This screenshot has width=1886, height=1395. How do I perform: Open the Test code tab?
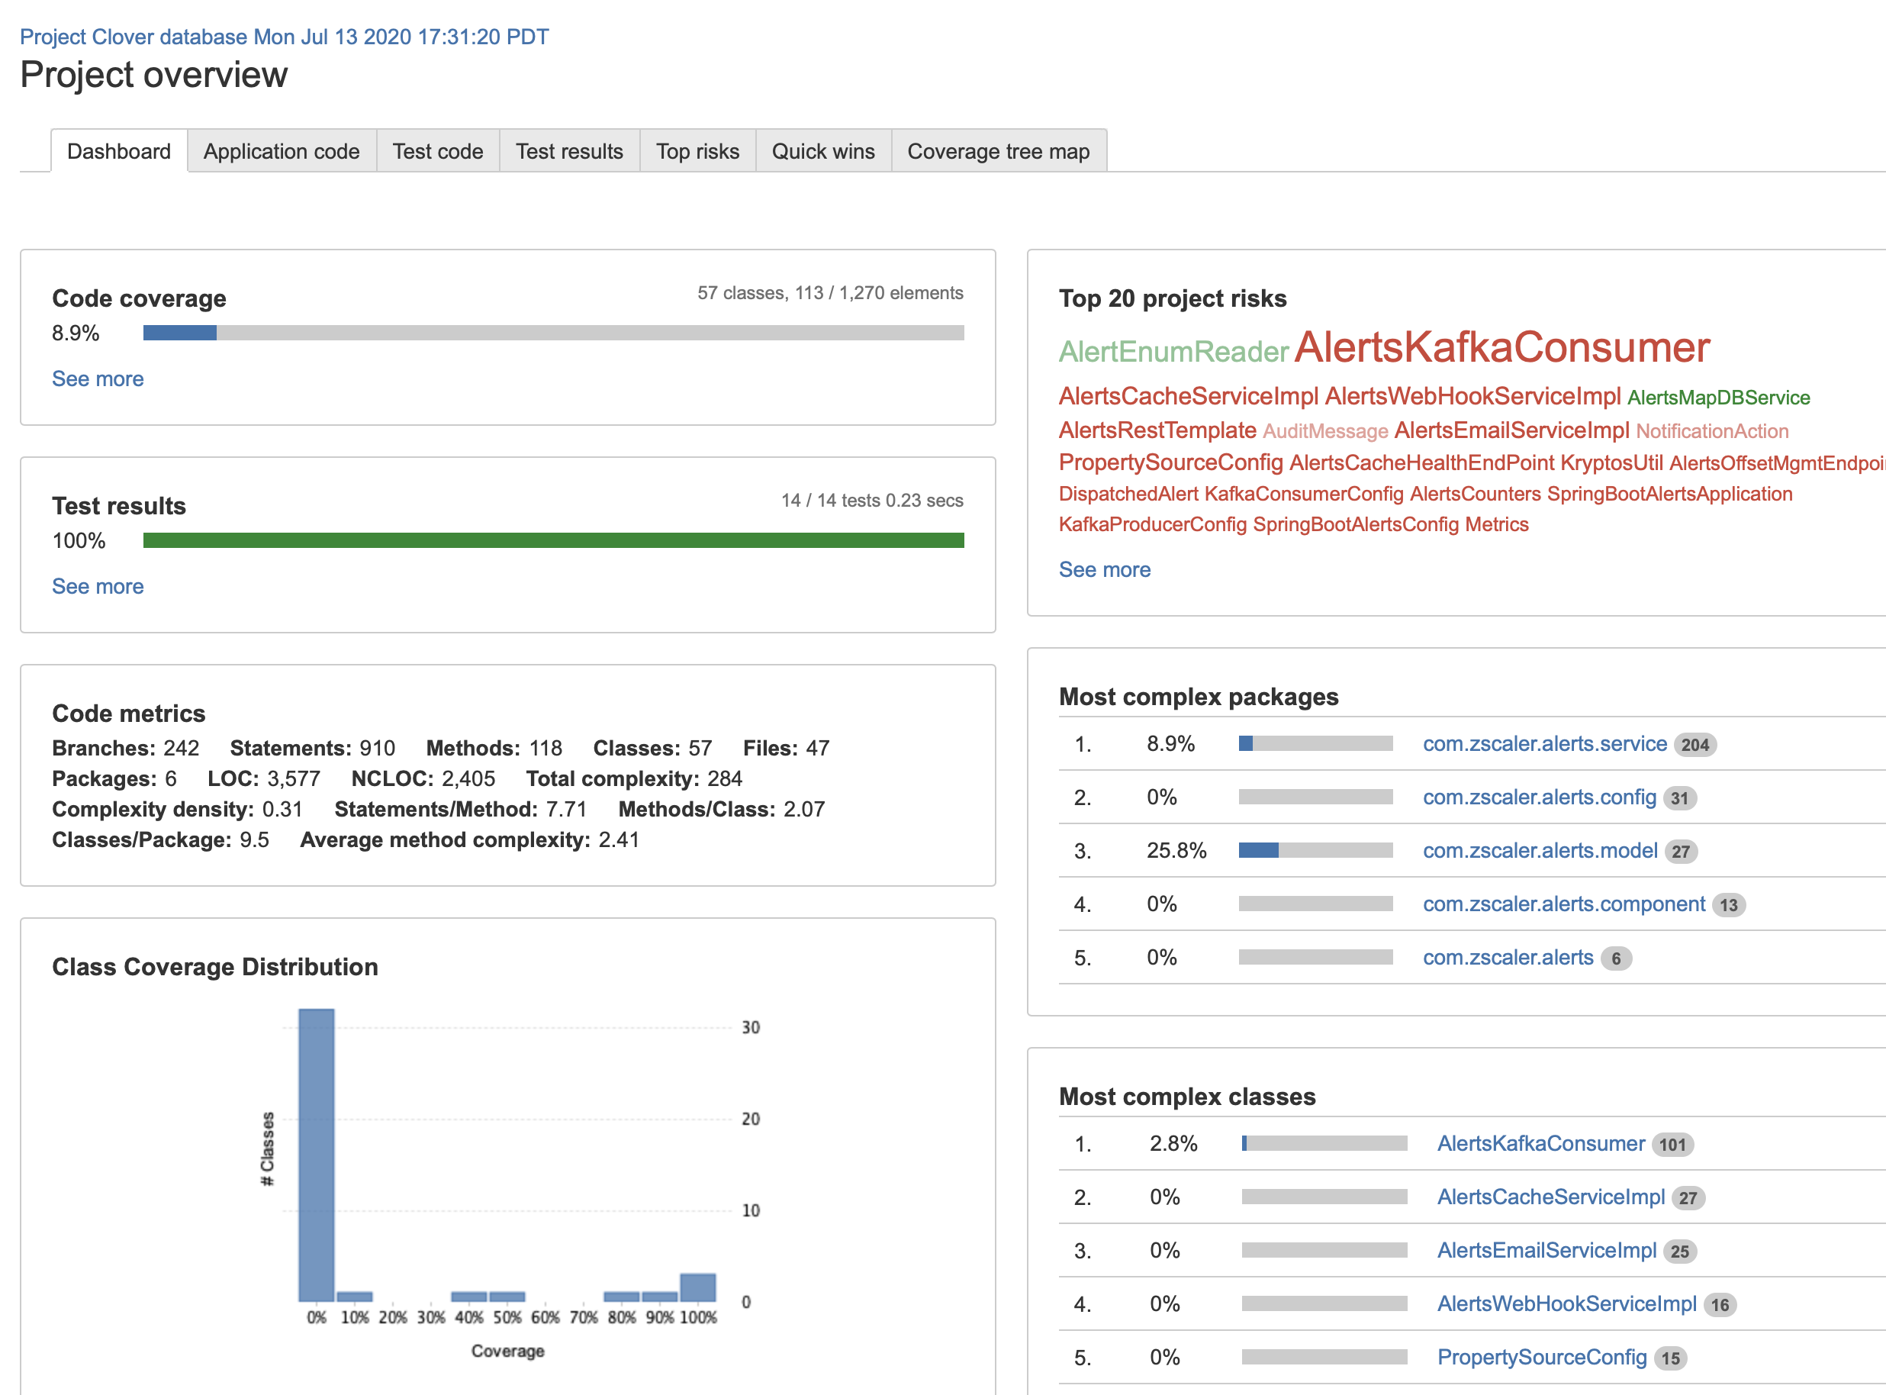(x=437, y=151)
